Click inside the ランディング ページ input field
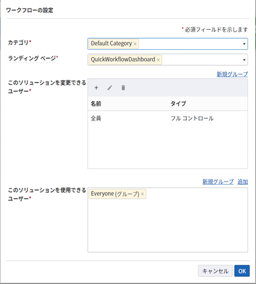This screenshot has width=256, height=284. (x=167, y=60)
